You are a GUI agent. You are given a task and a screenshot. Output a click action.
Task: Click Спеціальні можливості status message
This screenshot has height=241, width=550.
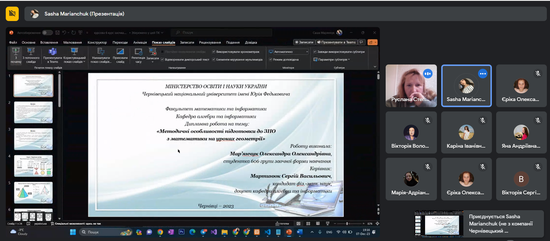pos(76,223)
